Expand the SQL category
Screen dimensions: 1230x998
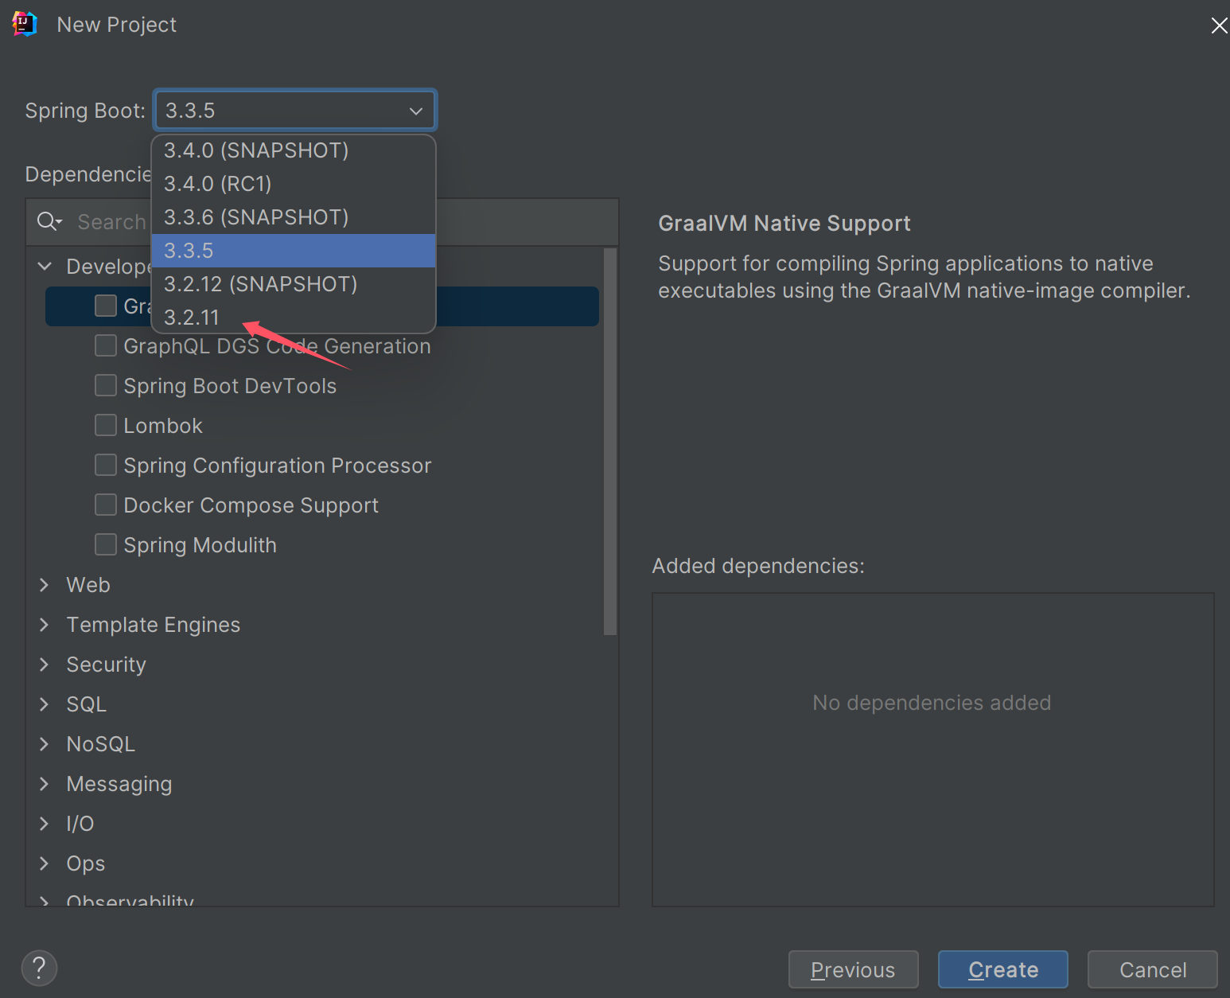tap(45, 704)
